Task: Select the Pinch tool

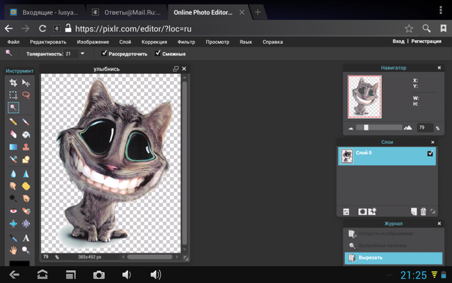Action: click(x=26, y=223)
